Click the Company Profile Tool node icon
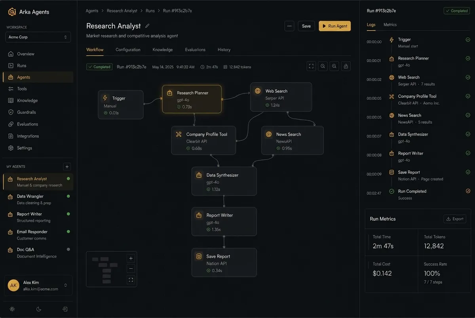The image size is (475, 318). 179,134
